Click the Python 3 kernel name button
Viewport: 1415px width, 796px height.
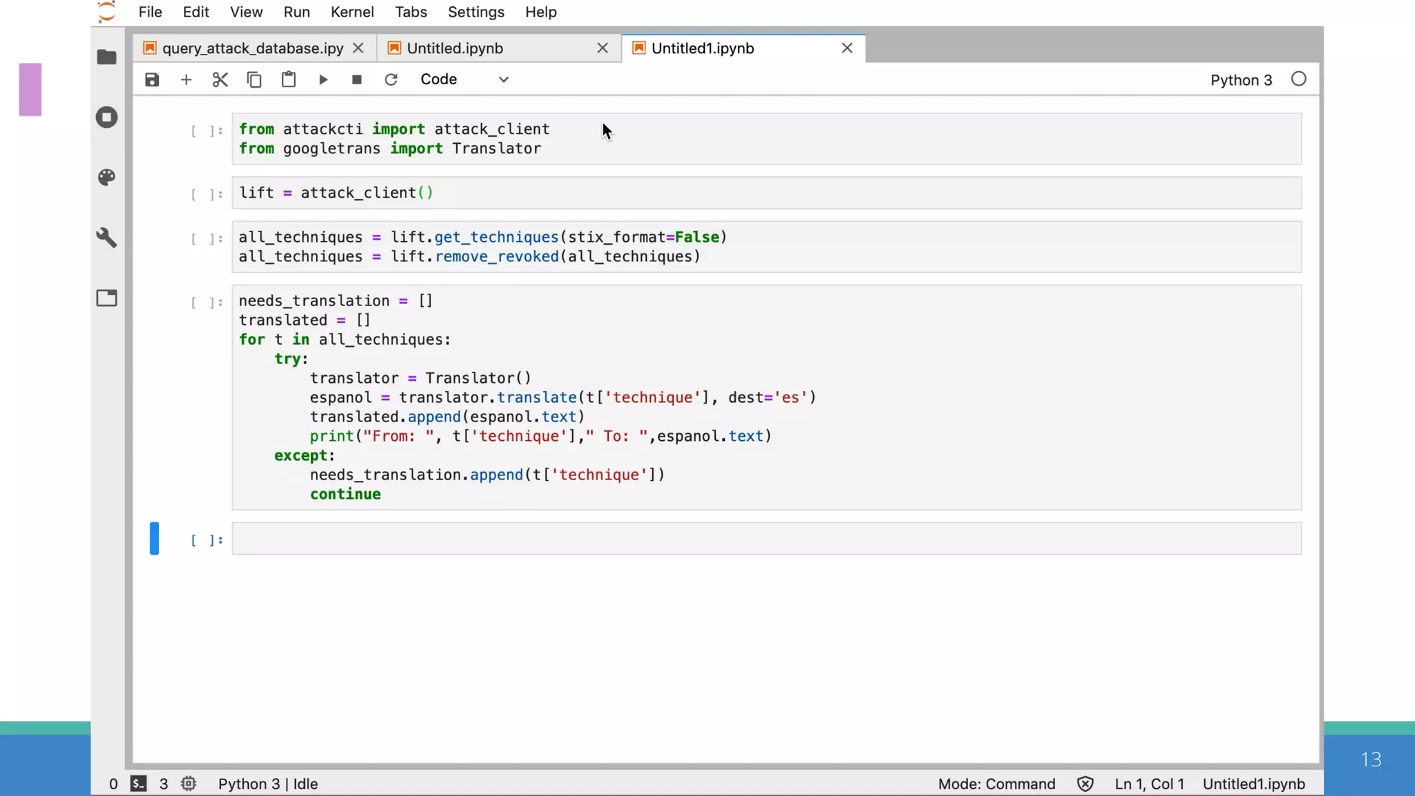click(1240, 80)
